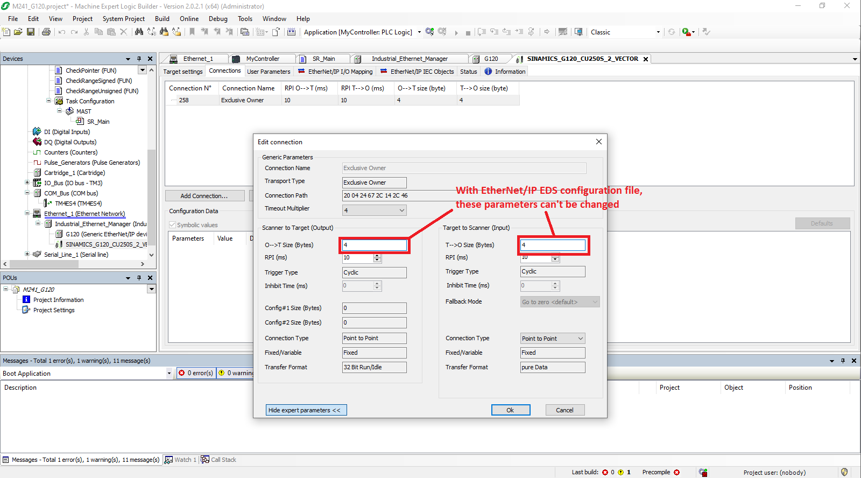The image size is (861, 478).
Task: Click the Find binoculars icon
Action: [x=139, y=32]
